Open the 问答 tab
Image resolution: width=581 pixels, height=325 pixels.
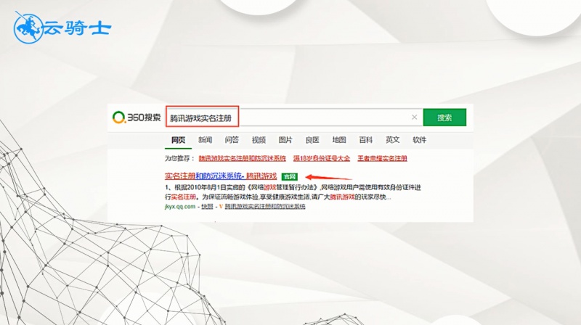pos(232,140)
